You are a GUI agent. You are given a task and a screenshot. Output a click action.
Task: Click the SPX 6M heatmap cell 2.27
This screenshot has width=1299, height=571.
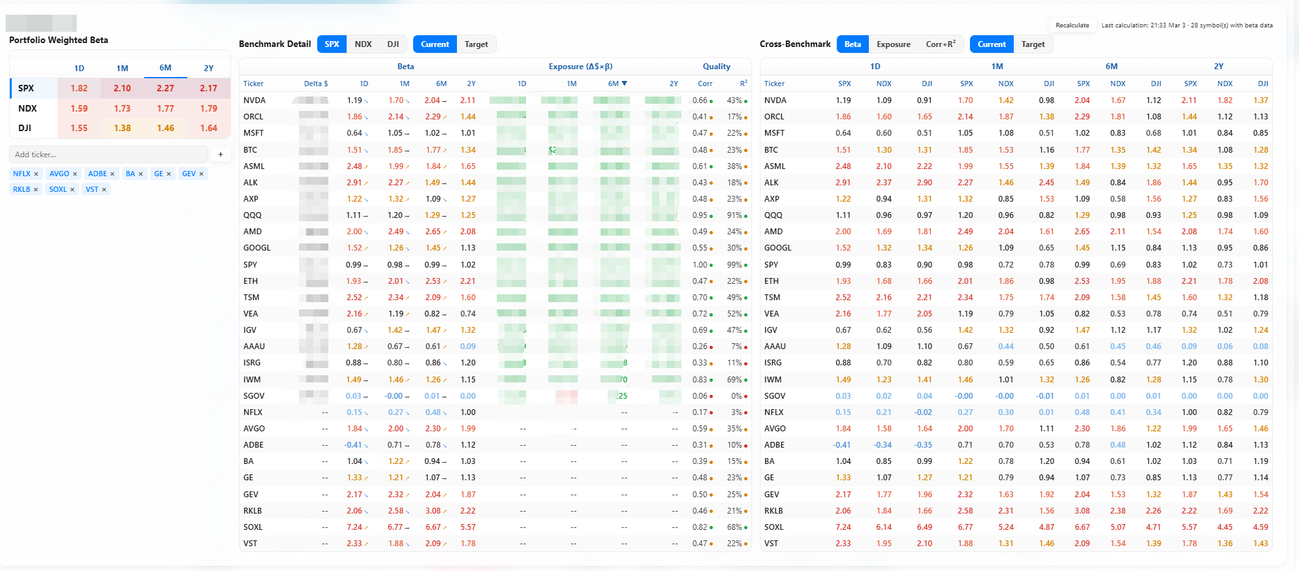coord(165,88)
